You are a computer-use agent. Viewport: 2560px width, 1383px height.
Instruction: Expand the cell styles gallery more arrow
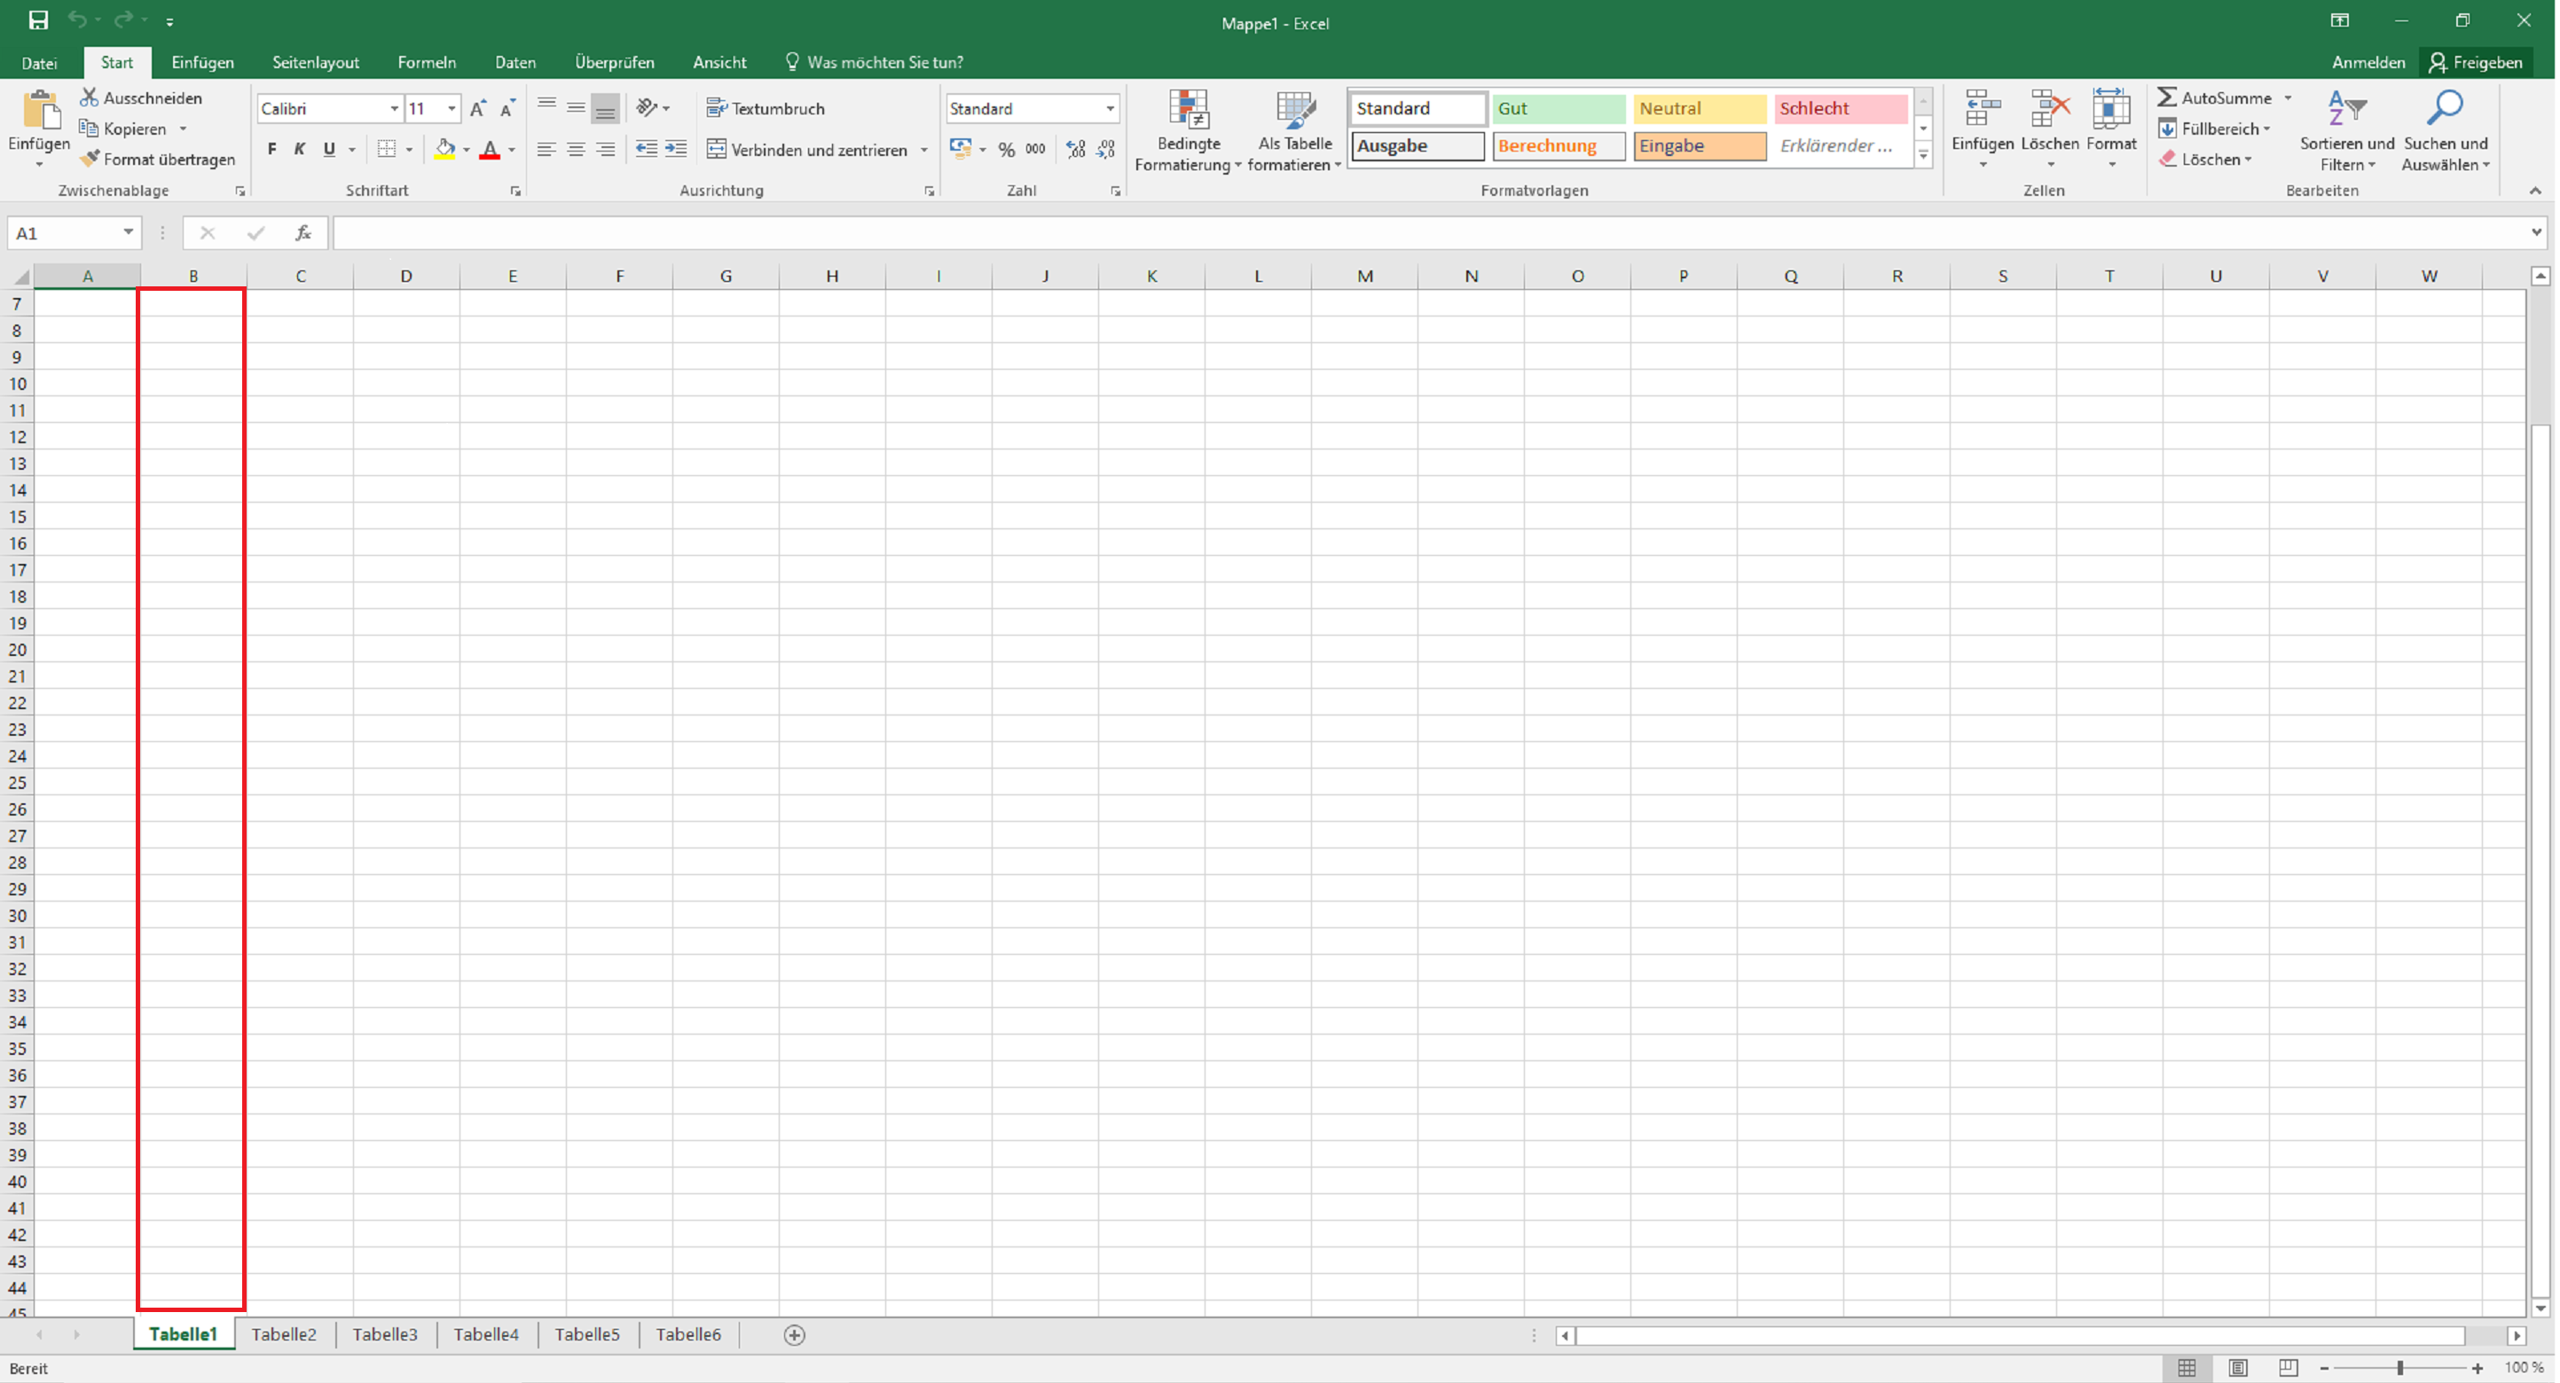click(x=1923, y=154)
